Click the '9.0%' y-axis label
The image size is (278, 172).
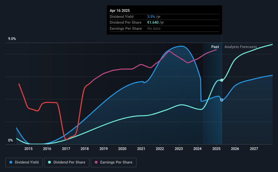[12, 39]
